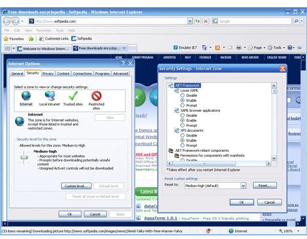Open the recent pages dropdown arrow
This screenshot has width=307, height=239.
(x=23, y=21)
